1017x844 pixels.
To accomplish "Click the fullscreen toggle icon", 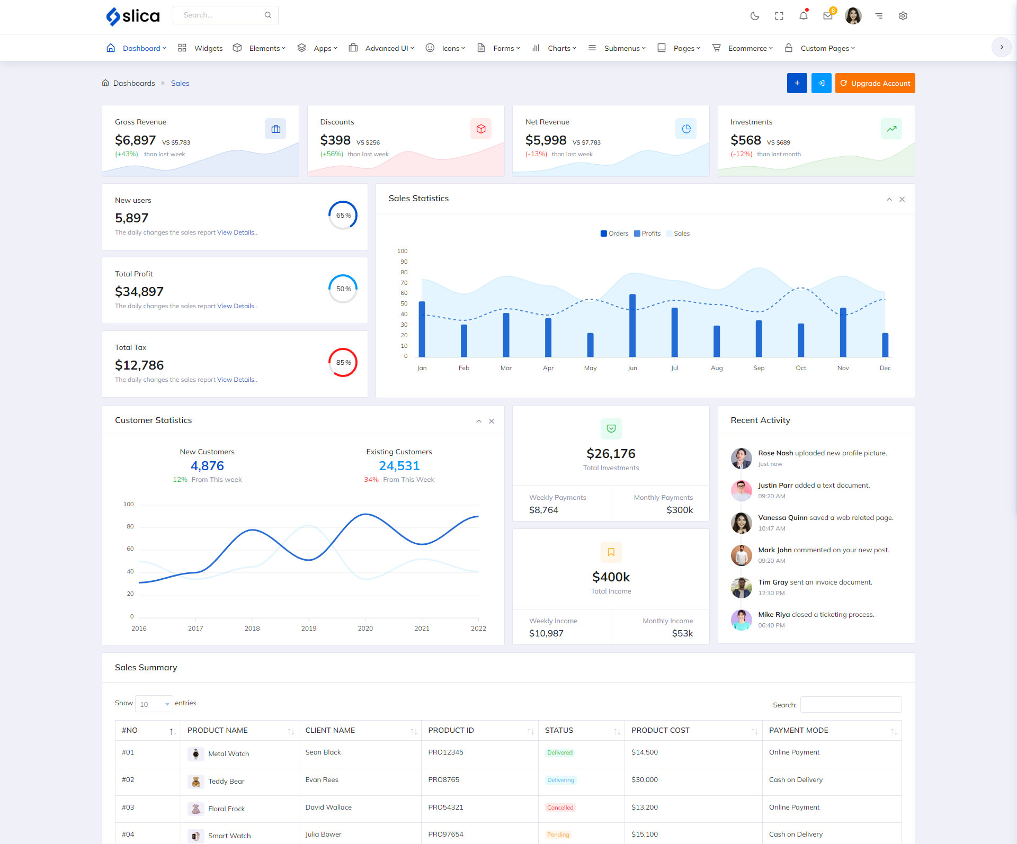I will pyautogui.click(x=779, y=16).
